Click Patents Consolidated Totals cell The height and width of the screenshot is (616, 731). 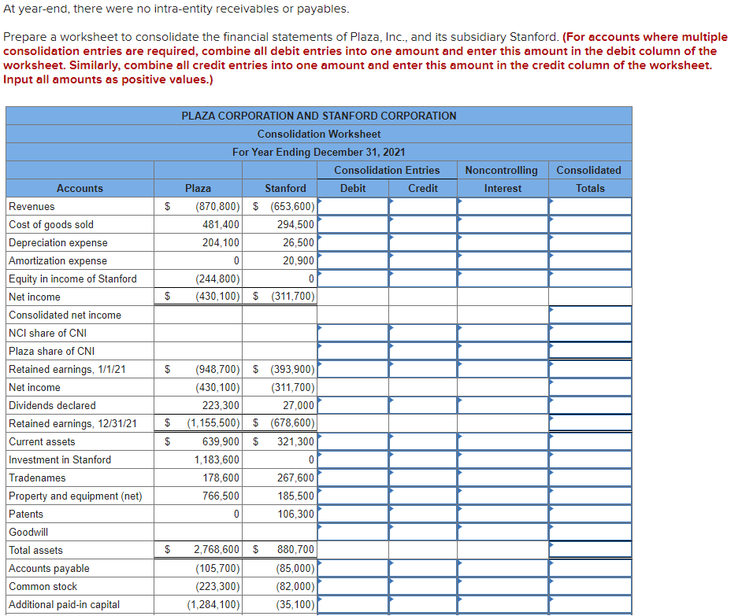click(590, 514)
